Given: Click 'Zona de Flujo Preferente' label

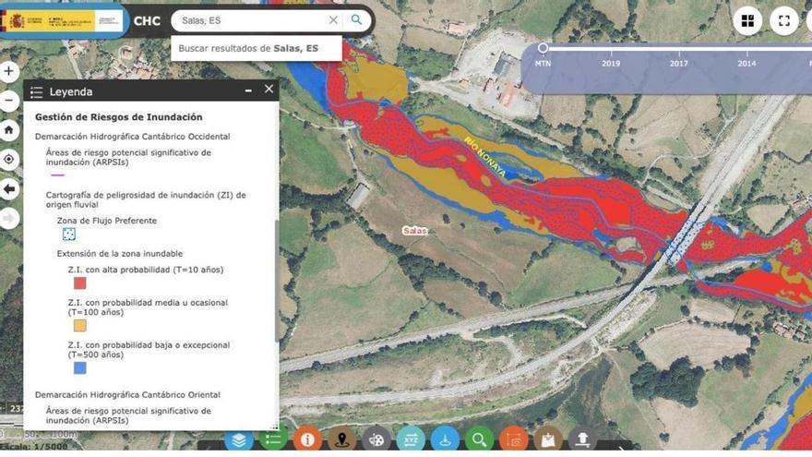Looking at the screenshot, I should [107, 221].
